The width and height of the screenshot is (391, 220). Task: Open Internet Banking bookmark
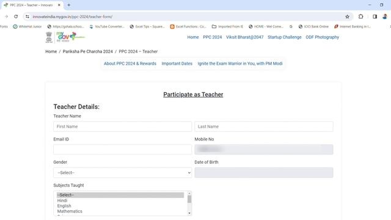pos(353,26)
